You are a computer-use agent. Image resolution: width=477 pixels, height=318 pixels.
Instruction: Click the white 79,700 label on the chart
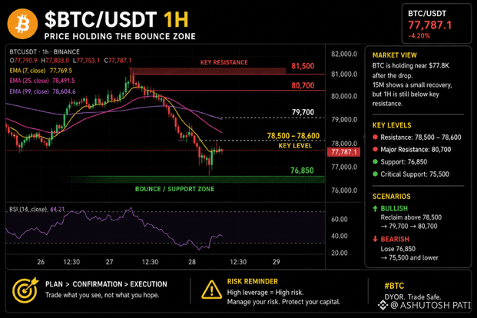pos(303,112)
